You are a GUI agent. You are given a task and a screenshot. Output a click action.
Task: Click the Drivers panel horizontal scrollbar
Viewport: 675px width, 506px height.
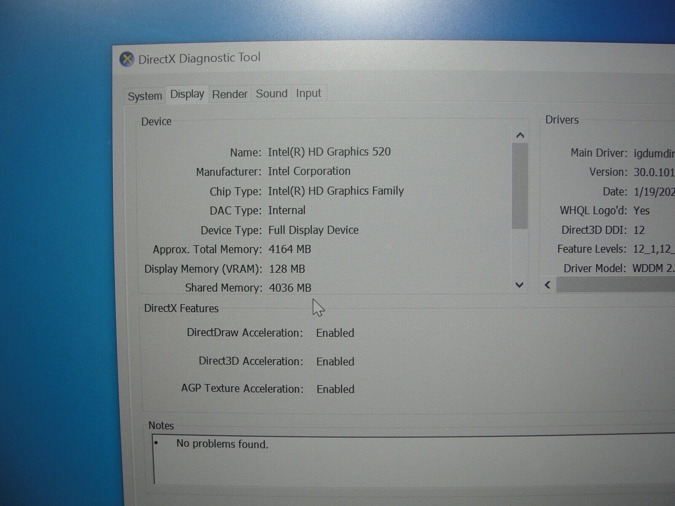point(615,285)
